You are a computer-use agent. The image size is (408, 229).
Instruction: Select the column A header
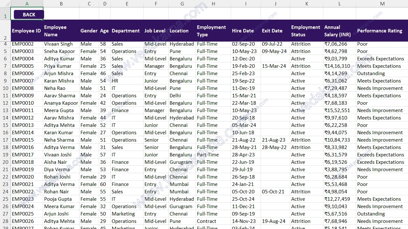tap(27, 4)
